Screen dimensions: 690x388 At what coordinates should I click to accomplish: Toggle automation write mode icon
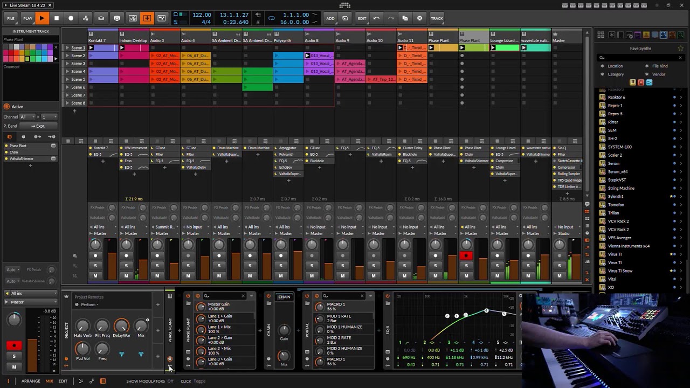click(85, 18)
